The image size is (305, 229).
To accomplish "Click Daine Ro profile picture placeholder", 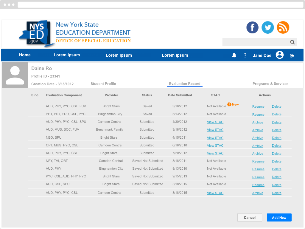I will pos(15,75).
